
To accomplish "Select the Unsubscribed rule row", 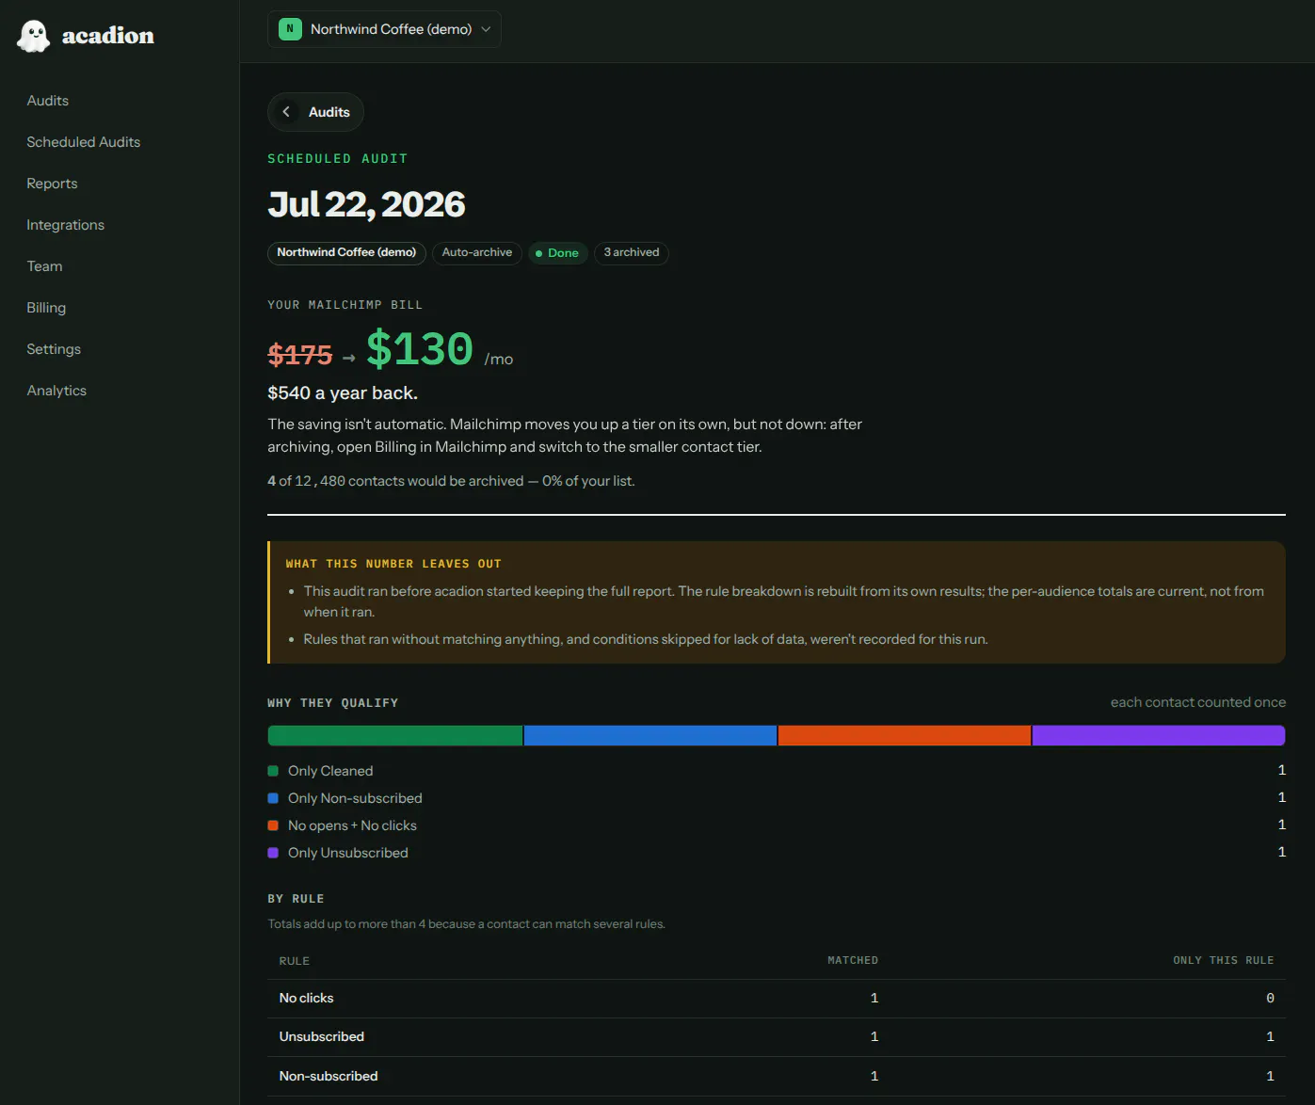I will click(777, 1037).
